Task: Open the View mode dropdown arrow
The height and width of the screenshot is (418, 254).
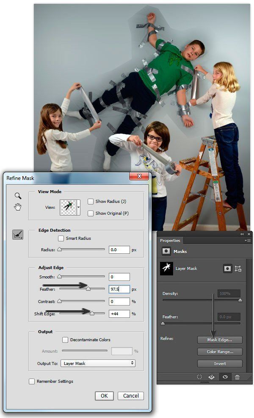Action: 78,207
